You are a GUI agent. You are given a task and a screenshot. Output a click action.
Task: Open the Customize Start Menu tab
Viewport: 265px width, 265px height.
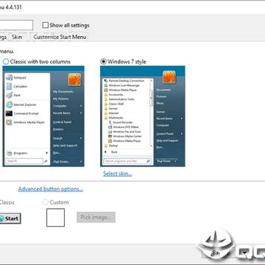(60, 37)
